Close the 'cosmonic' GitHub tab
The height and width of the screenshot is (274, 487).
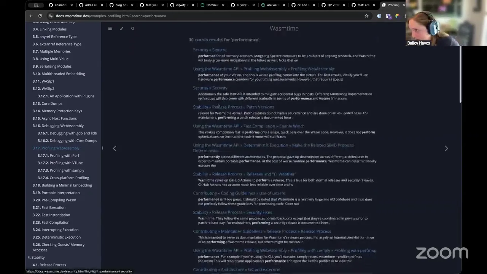(72, 5)
